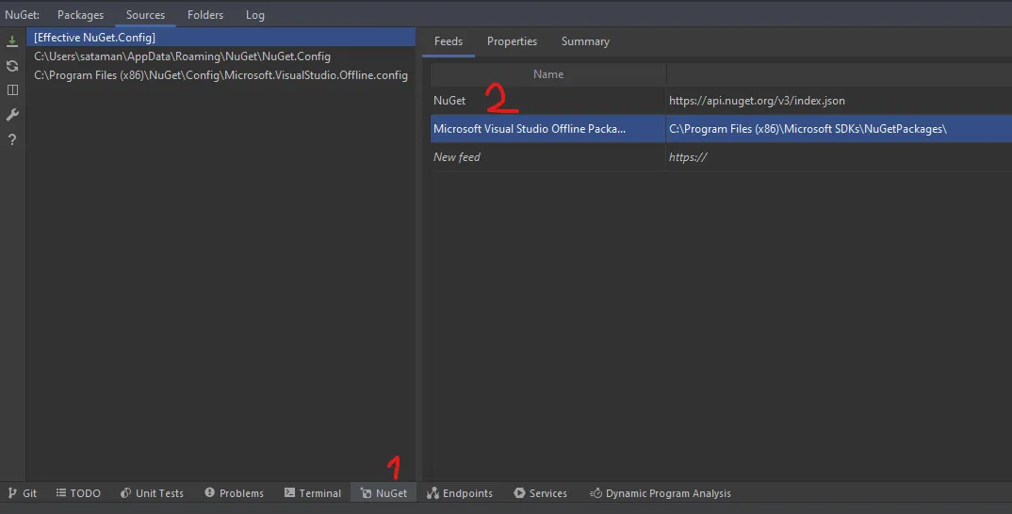
Task: Open the Folders tab
Action: 205,15
